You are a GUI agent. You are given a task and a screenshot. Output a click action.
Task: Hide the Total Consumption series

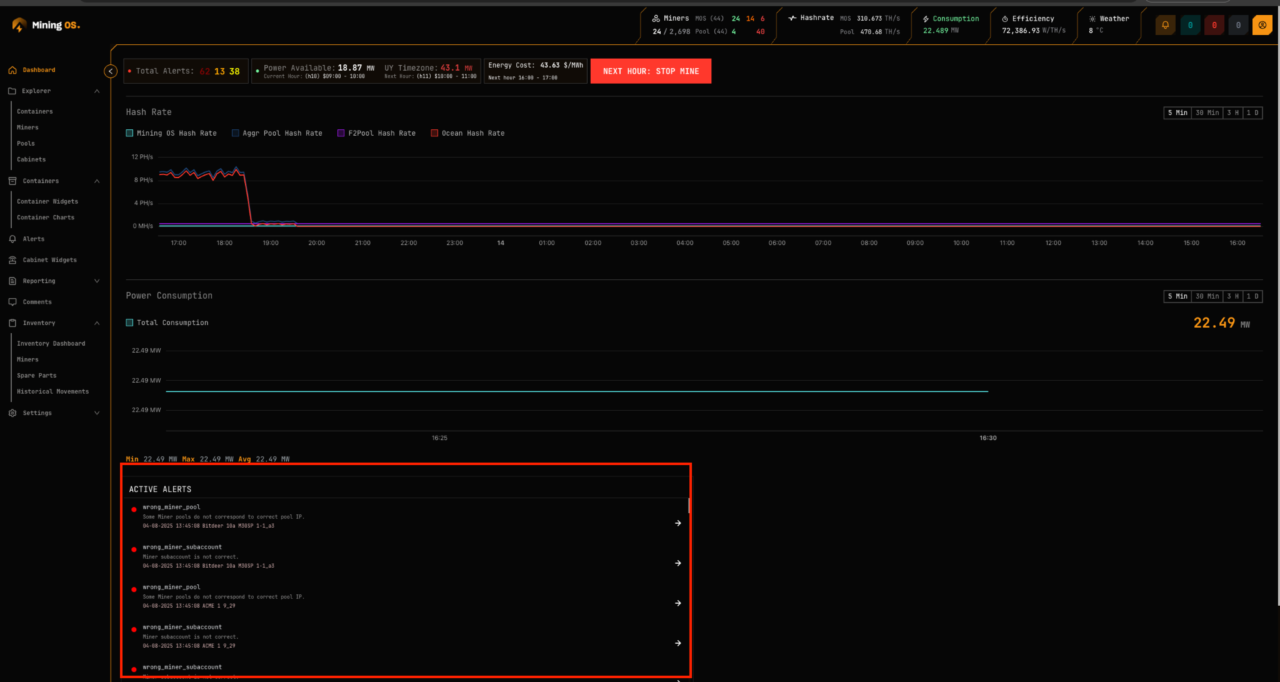point(130,322)
